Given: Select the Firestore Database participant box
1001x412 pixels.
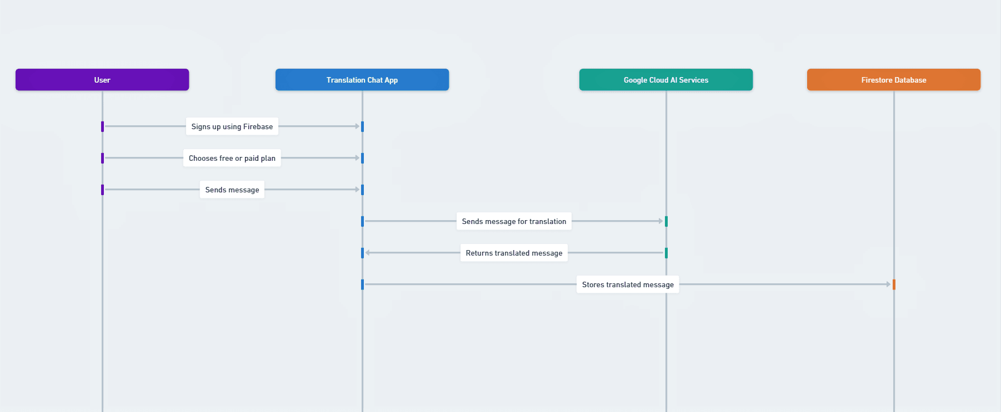Looking at the screenshot, I should coord(894,80).
